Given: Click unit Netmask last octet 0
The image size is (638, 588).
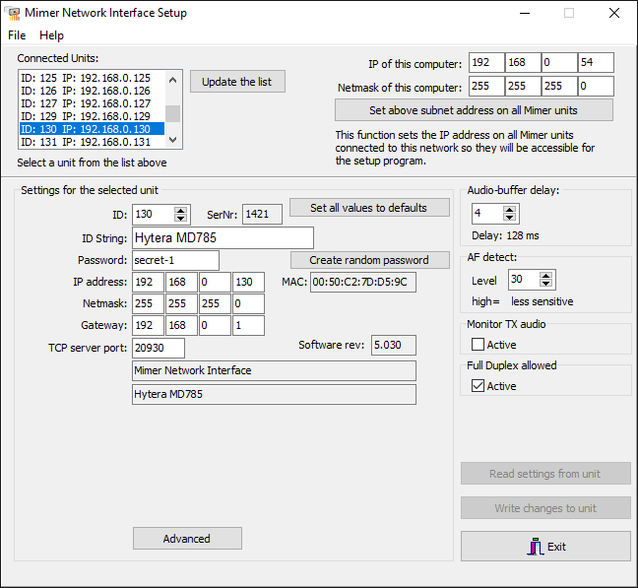Looking at the screenshot, I should 248,304.
